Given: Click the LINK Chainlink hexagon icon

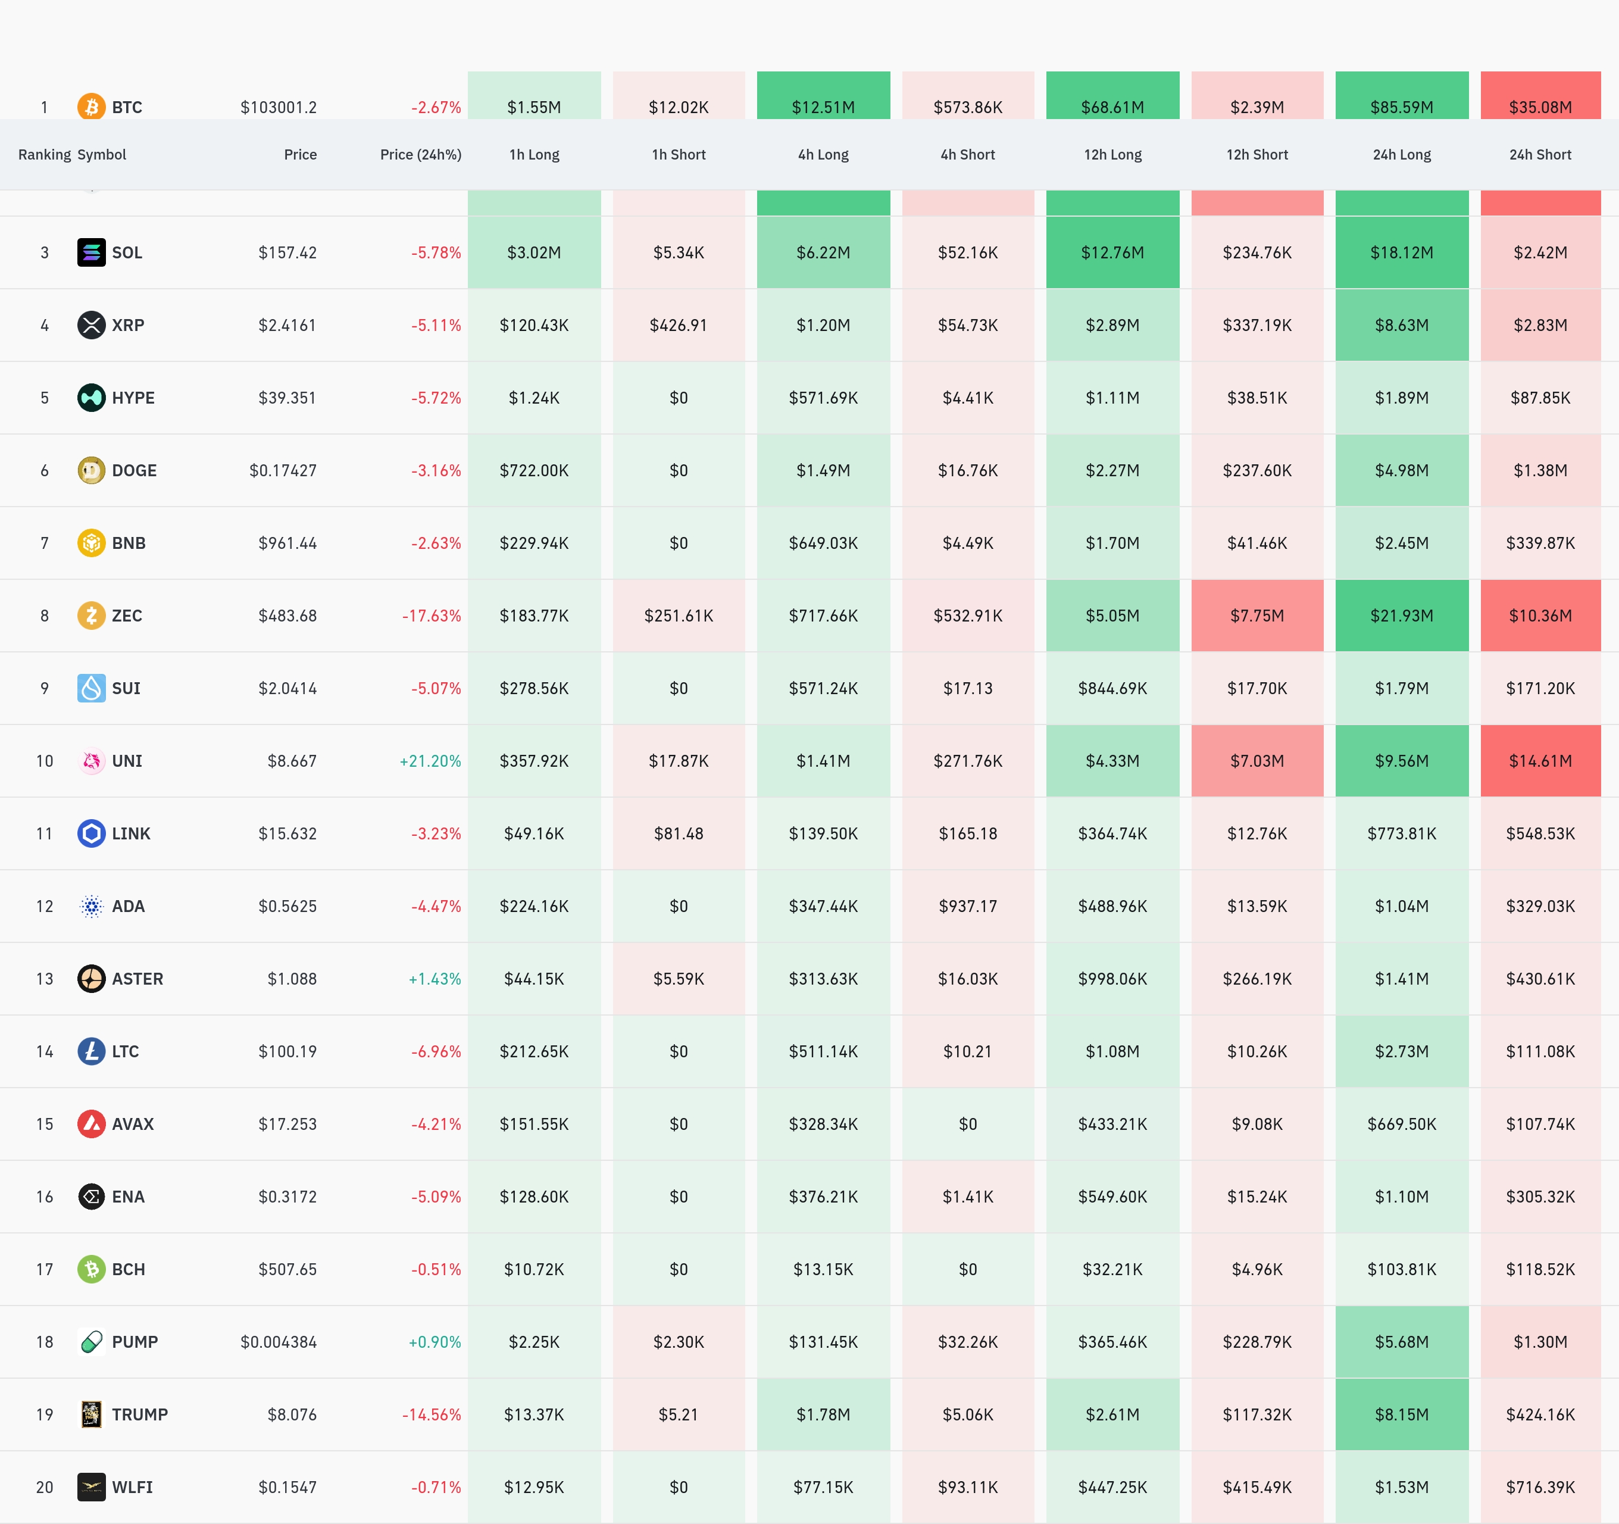Looking at the screenshot, I should tap(91, 833).
